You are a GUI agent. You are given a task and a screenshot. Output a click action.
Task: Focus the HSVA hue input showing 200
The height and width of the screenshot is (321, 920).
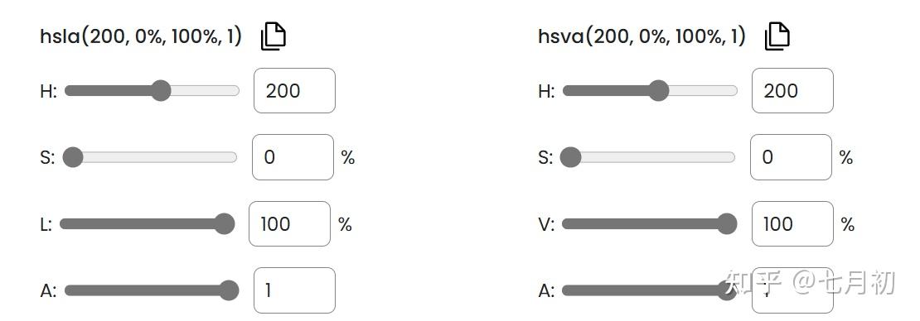point(792,91)
